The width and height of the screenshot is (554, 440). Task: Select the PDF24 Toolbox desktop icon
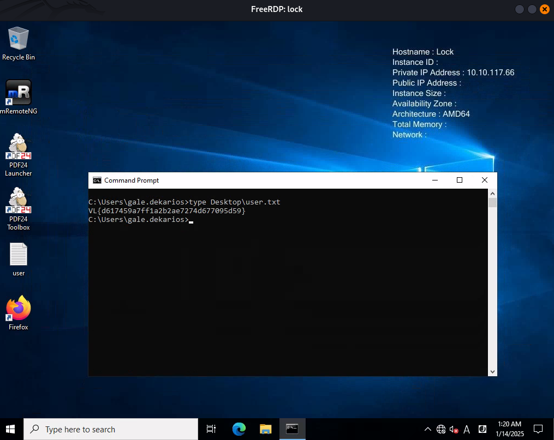coord(19,209)
